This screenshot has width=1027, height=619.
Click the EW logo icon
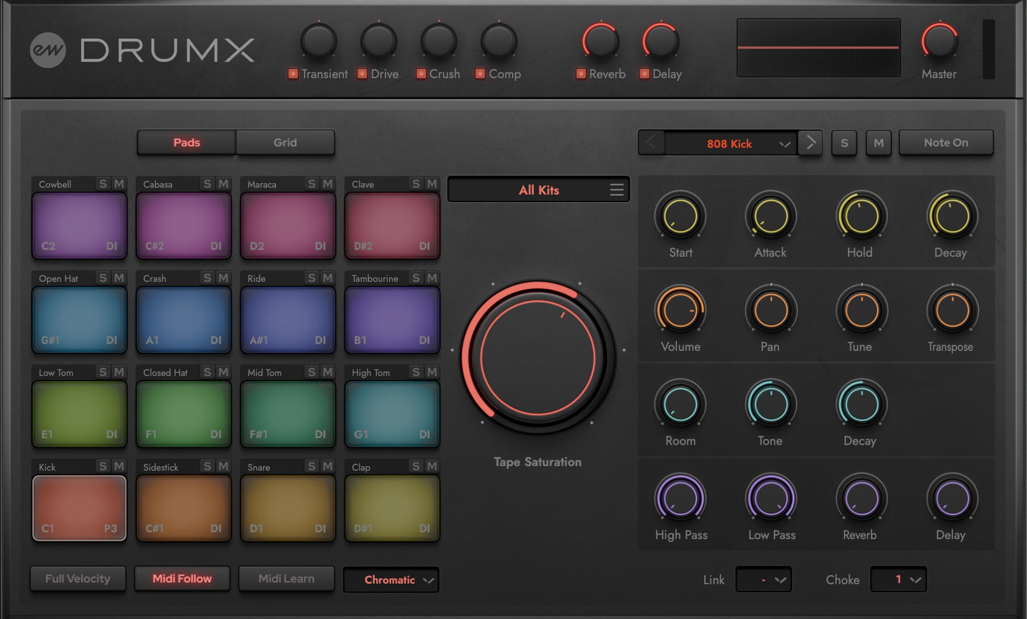[x=47, y=50]
